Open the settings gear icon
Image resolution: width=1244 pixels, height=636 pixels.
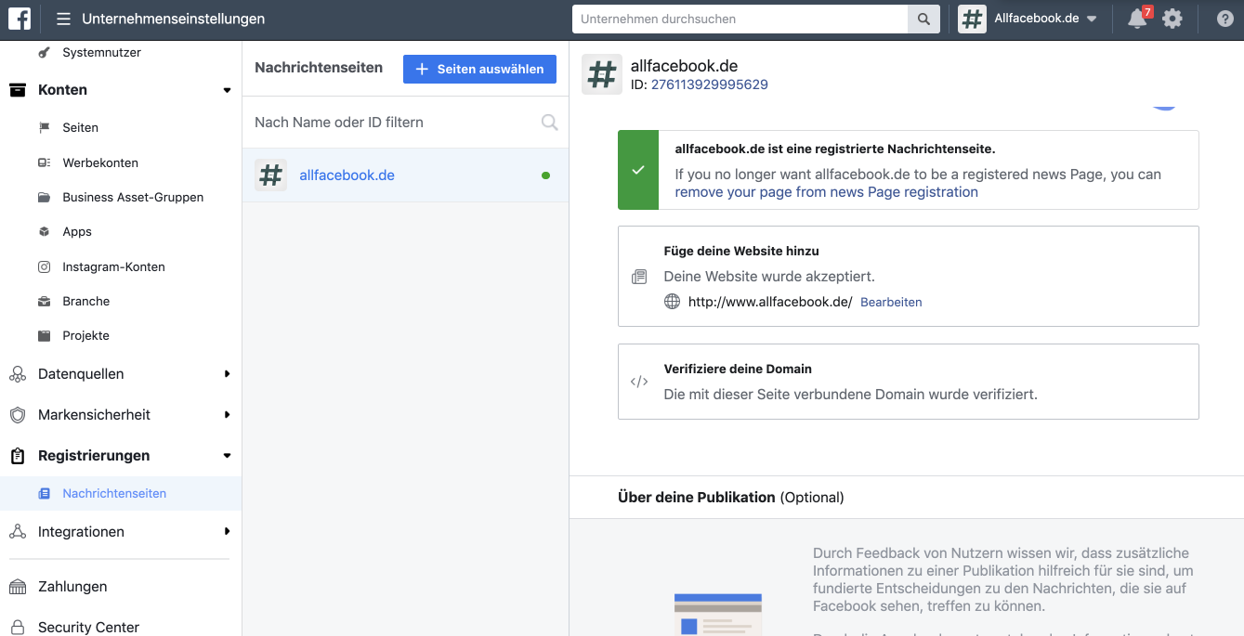pyautogui.click(x=1172, y=19)
